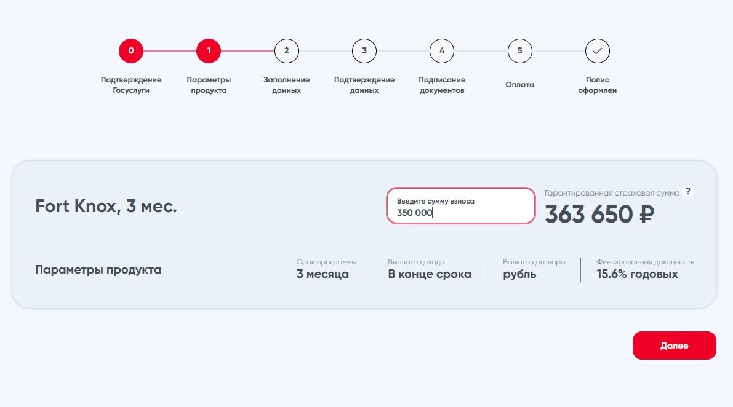Click the Оплата step label
Screen dimensions: 733x407
click(520, 84)
